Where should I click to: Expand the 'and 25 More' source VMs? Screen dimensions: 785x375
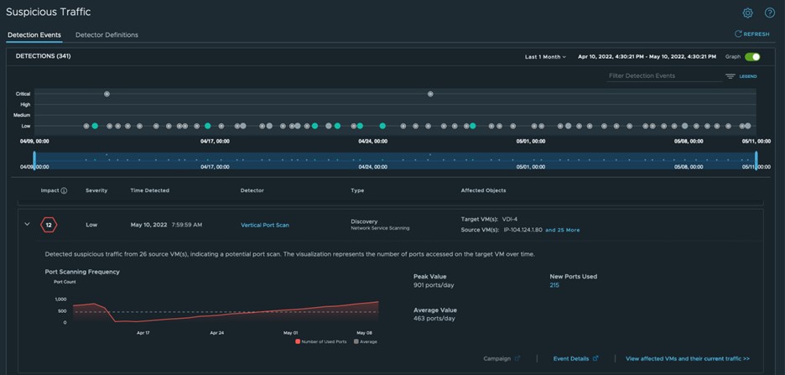click(562, 230)
